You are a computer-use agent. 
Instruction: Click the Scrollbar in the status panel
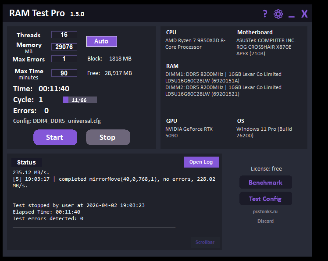tap(205, 242)
